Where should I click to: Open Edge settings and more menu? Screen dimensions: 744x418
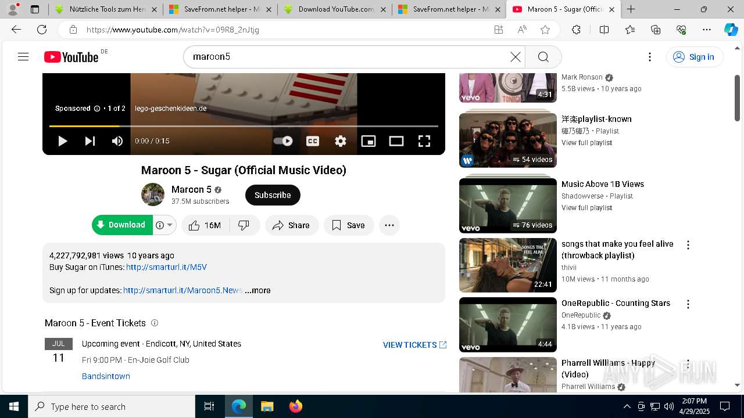pos(706,30)
